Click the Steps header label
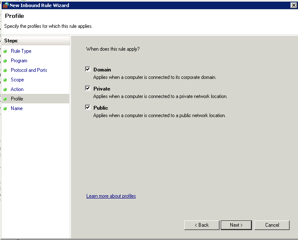Image resolution: width=298 pixels, height=240 pixels. tap(11, 41)
